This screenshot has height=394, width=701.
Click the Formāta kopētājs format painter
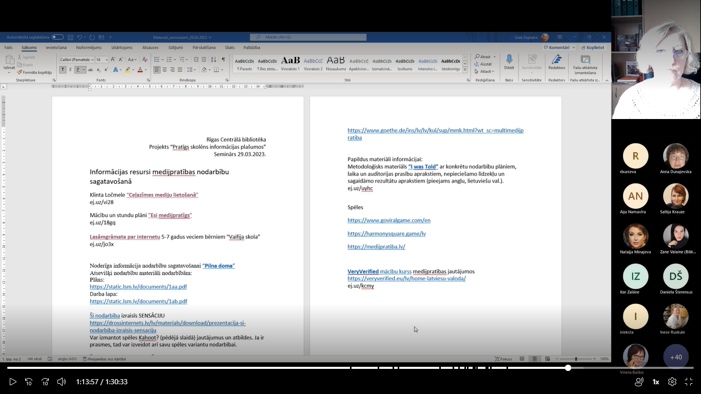(34, 72)
